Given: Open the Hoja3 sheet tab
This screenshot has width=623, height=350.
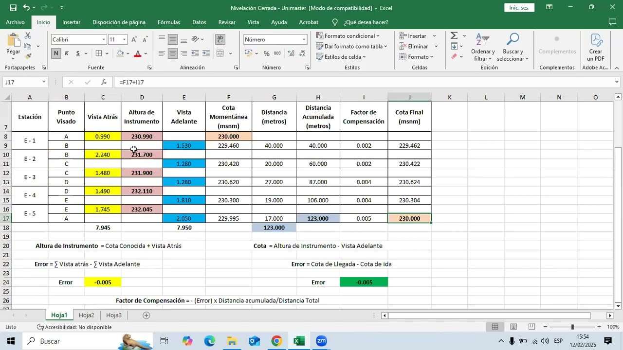Looking at the screenshot, I should coord(114,315).
